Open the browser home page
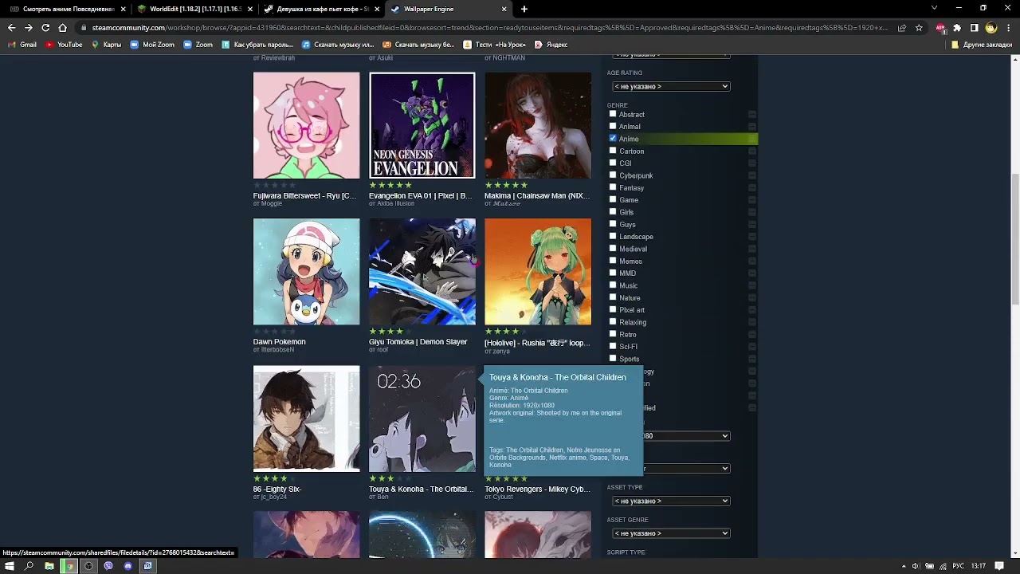 63,28
